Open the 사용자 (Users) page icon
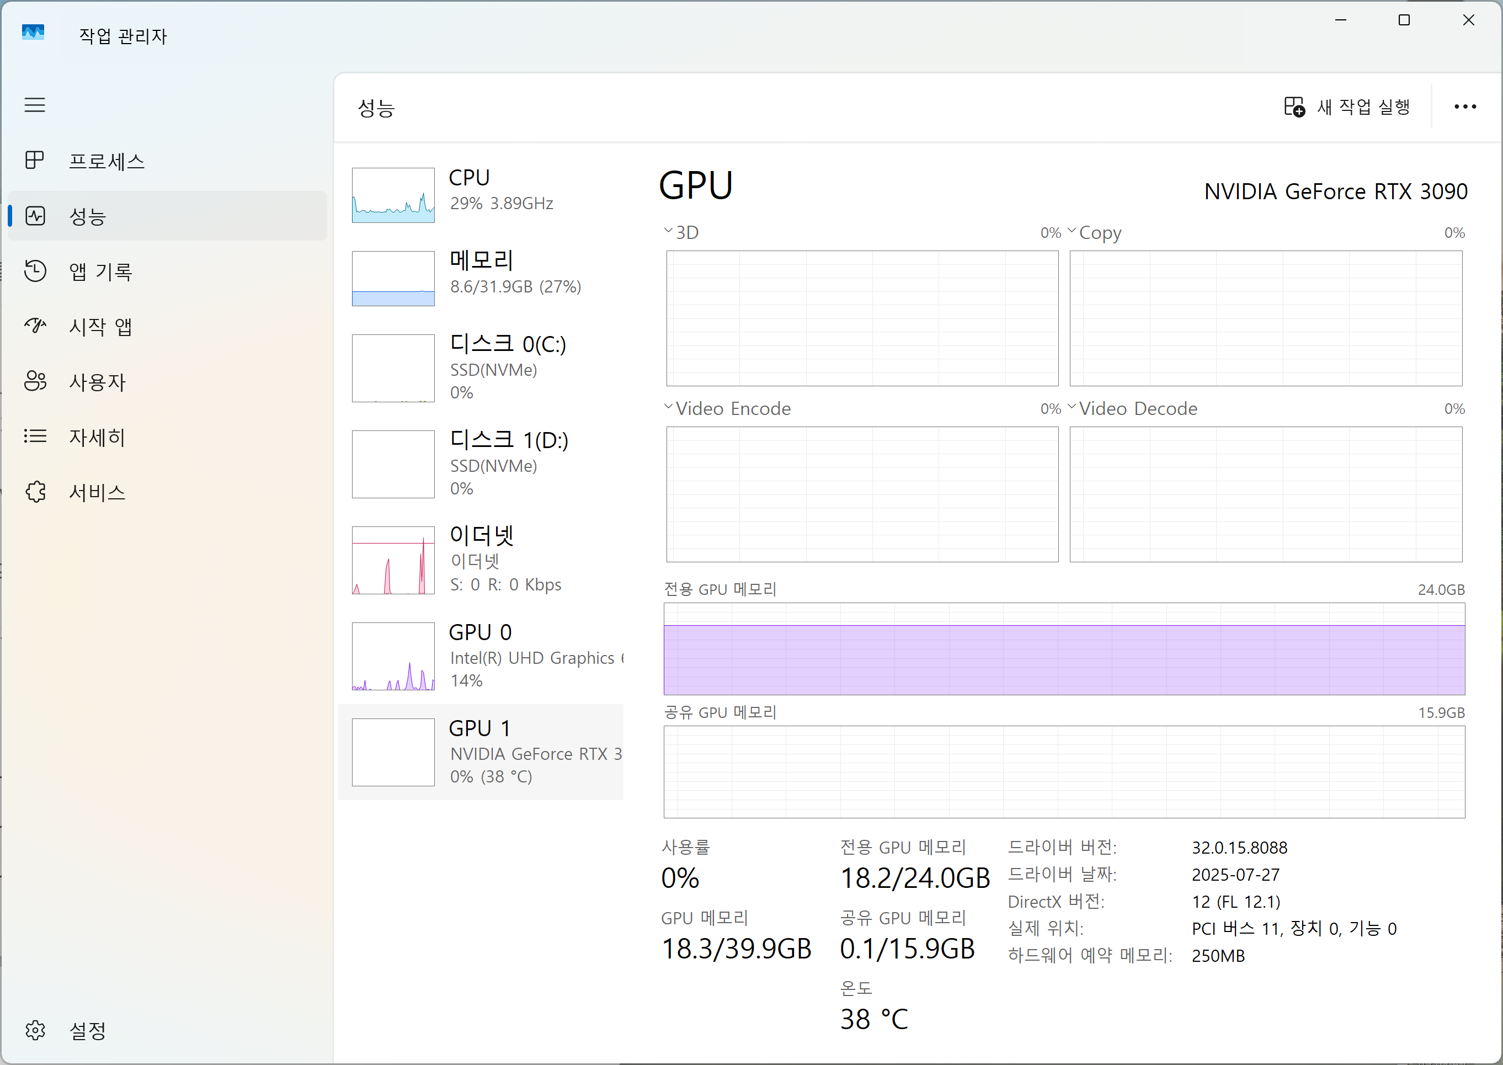The image size is (1503, 1065). coord(35,381)
